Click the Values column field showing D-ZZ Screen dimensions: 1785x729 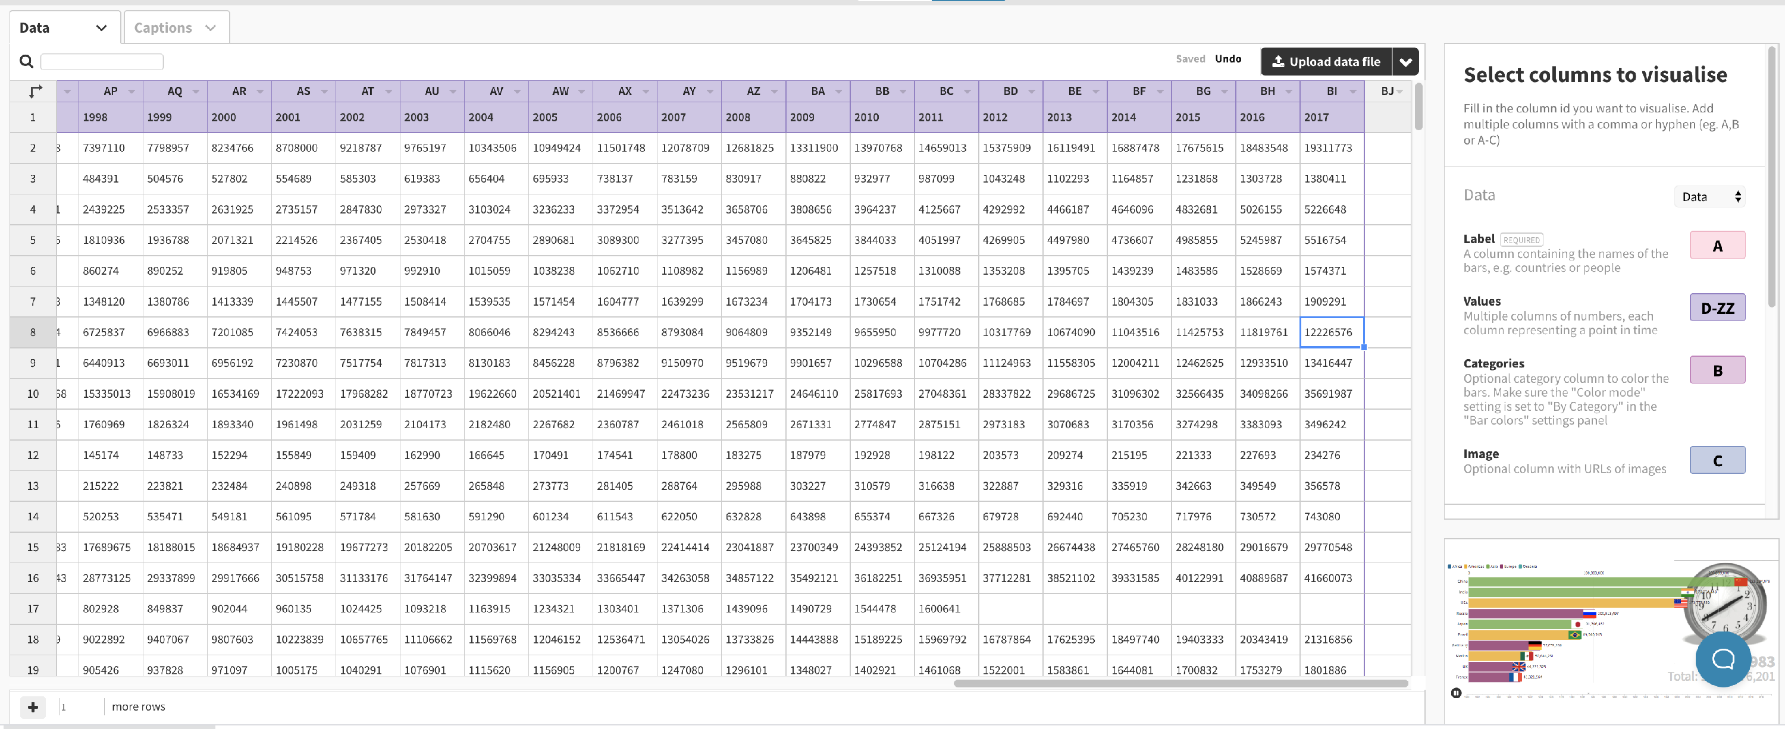tap(1717, 307)
